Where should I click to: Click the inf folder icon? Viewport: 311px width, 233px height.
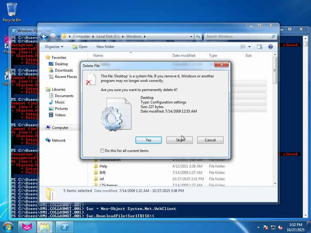coord(96,179)
